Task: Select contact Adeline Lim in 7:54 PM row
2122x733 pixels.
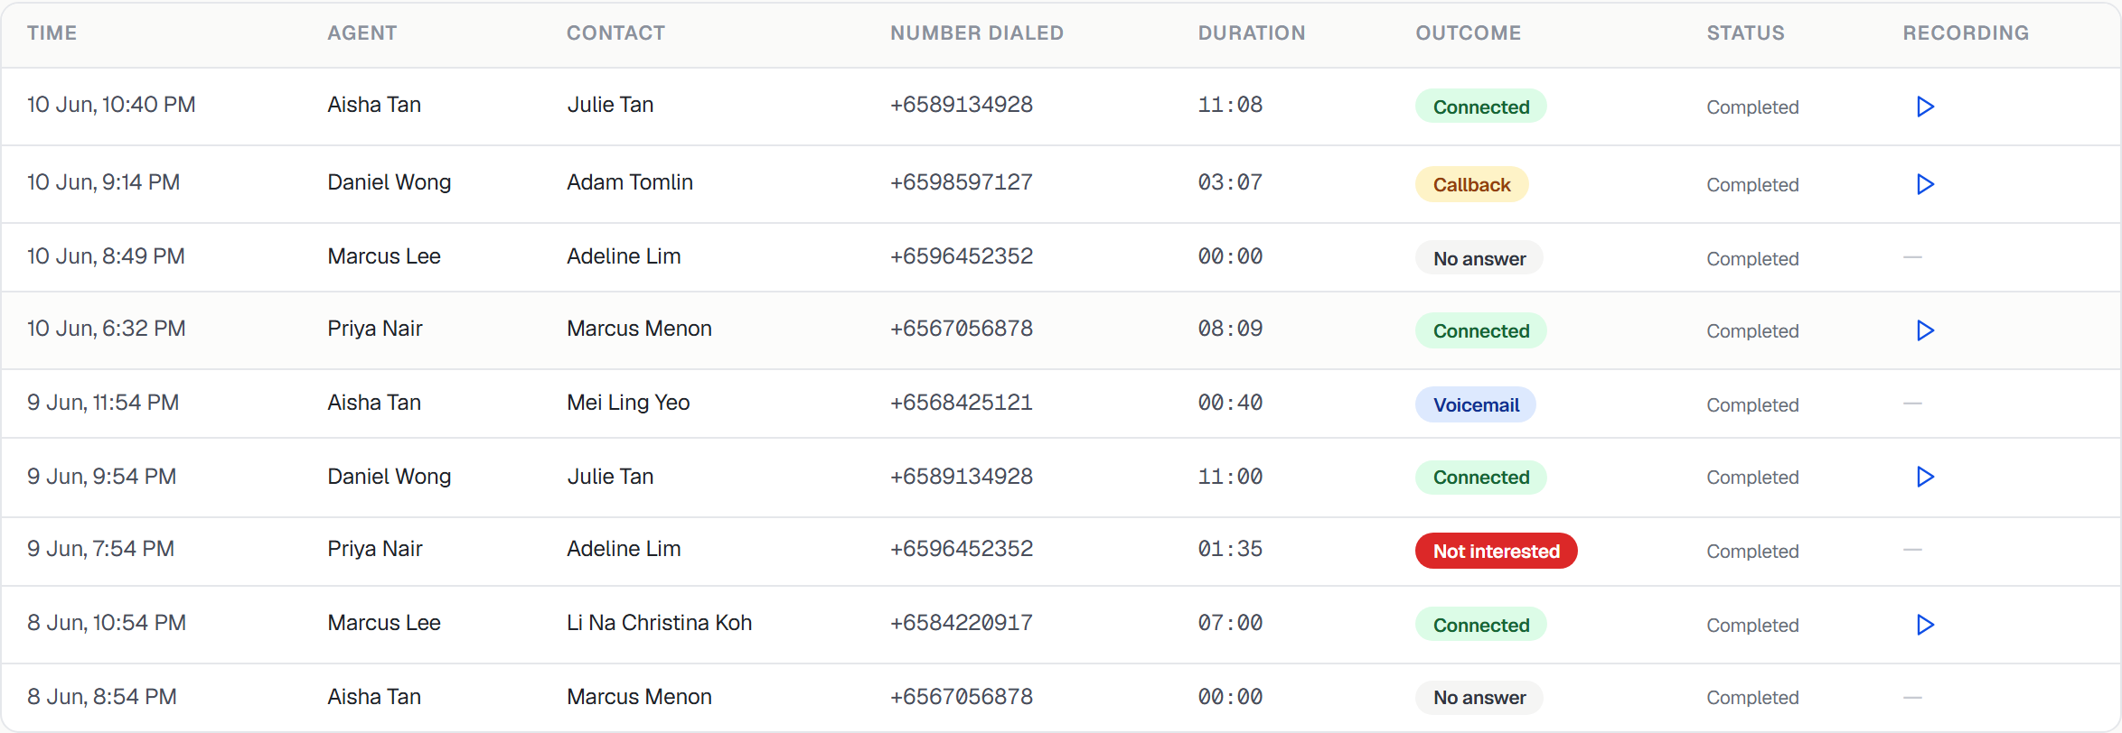Action: click(x=624, y=549)
